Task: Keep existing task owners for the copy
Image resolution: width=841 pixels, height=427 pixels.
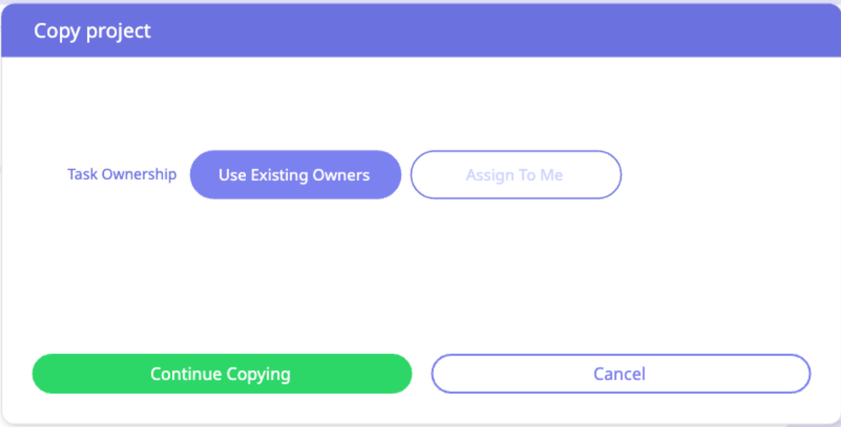Action: [295, 175]
